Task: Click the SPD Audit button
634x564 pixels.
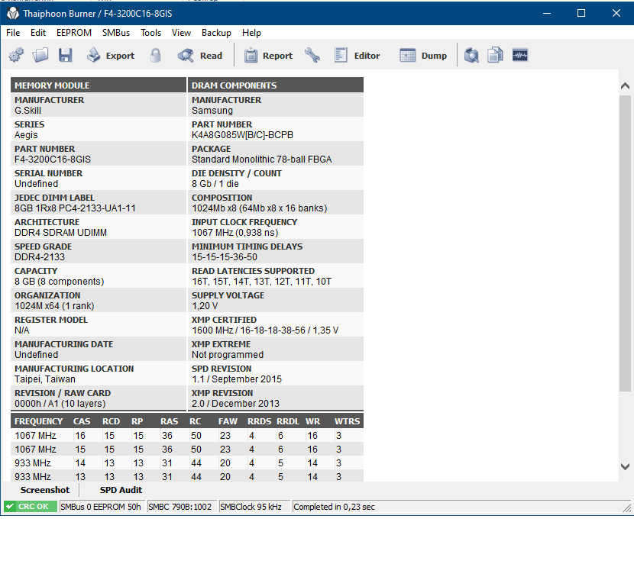Action: (121, 490)
